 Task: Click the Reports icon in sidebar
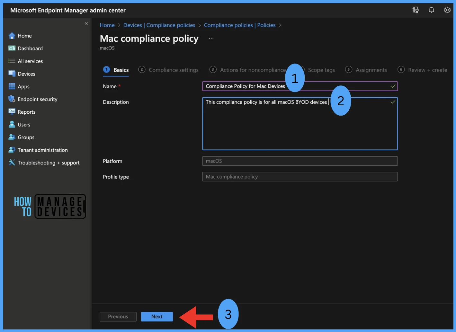pos(12,111)
